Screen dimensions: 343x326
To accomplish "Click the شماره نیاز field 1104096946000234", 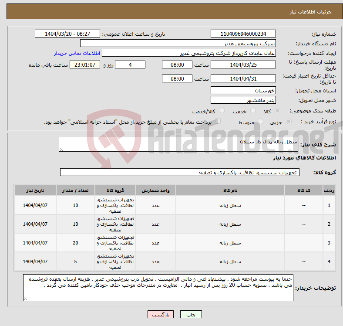I will 243,34.
